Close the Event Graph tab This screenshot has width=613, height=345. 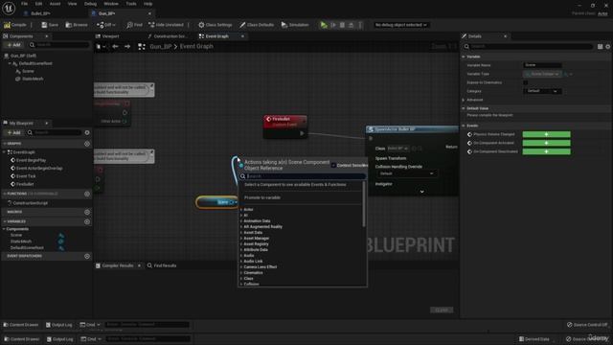[242, 36]
